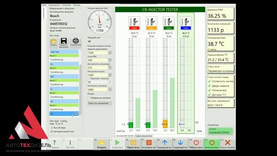Adjust stepper for Pump RPM 500

(x=110, y=60)
